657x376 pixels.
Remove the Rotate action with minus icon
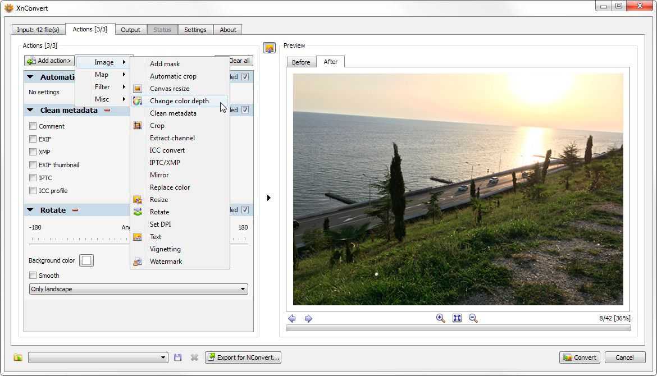[75, 210]
